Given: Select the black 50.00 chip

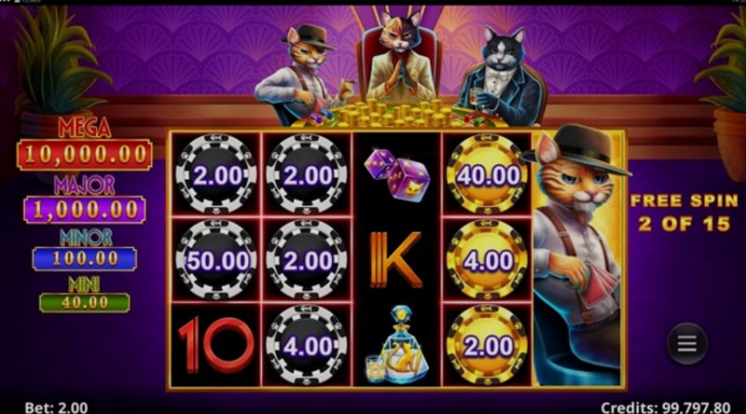Looking at the screenshot, I should coord(216,260).
